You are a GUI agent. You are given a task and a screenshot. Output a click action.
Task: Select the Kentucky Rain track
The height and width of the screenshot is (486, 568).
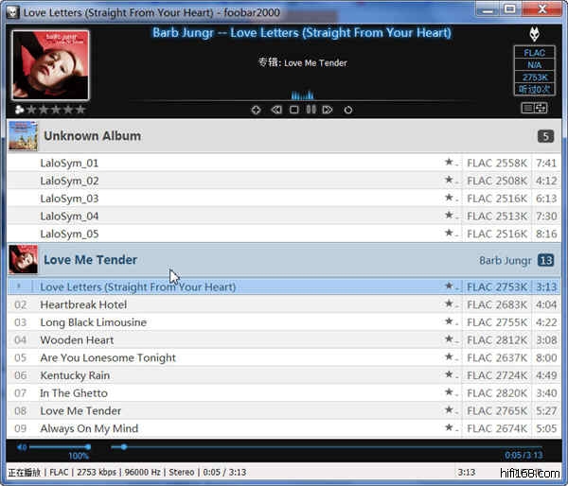[75, 375]
